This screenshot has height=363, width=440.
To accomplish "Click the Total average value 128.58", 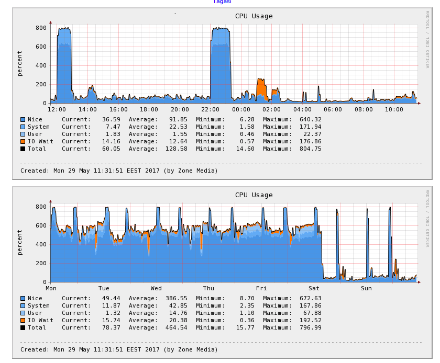I will (x=176, y=149).
